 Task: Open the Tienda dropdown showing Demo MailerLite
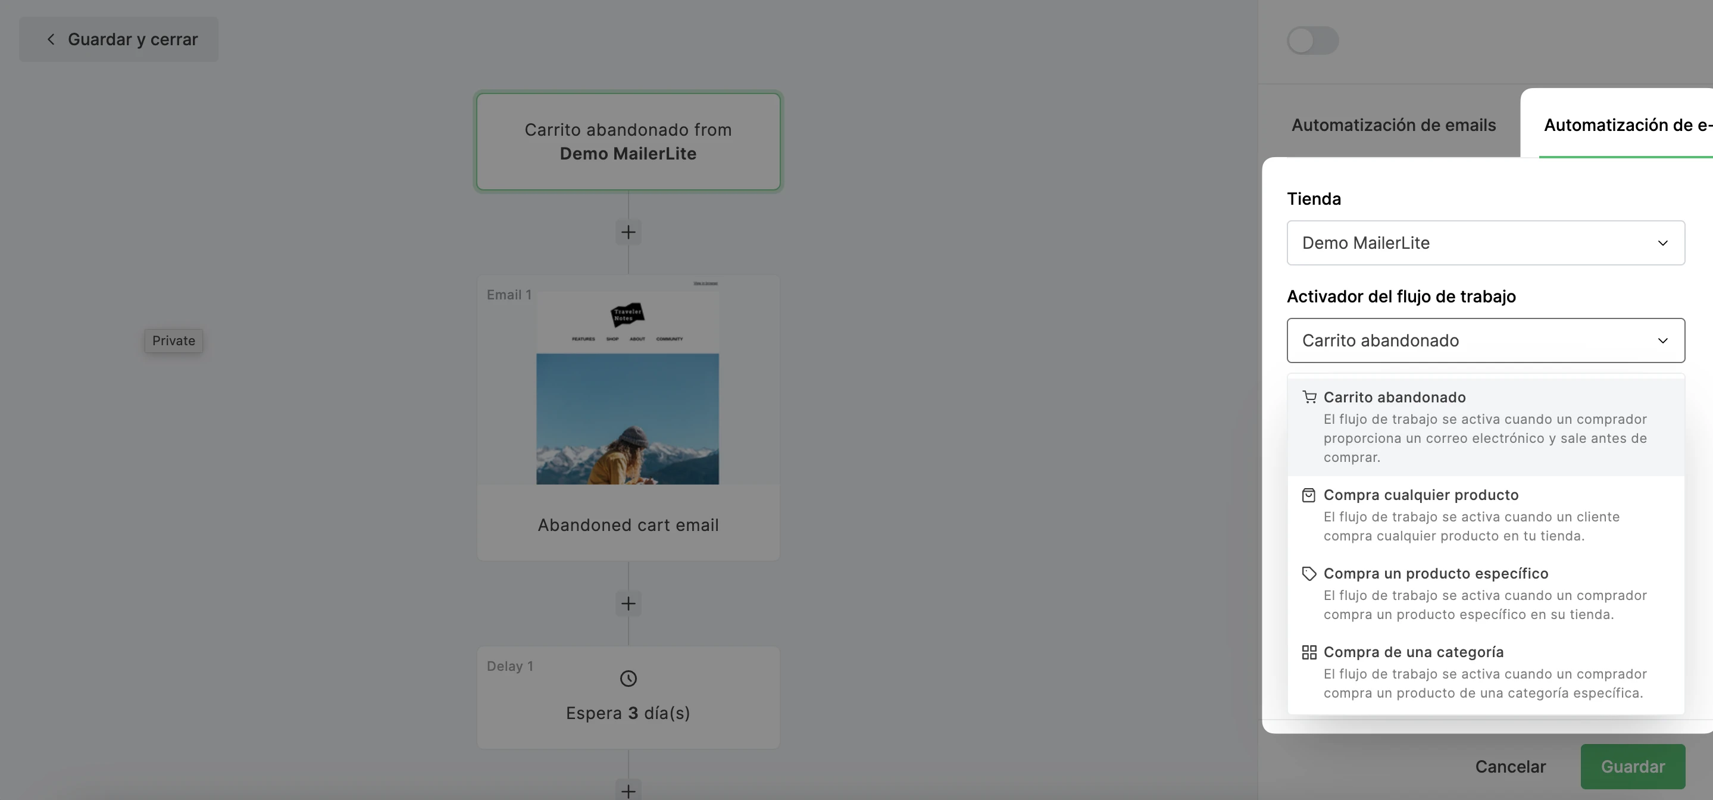(x=1484, y=243)
